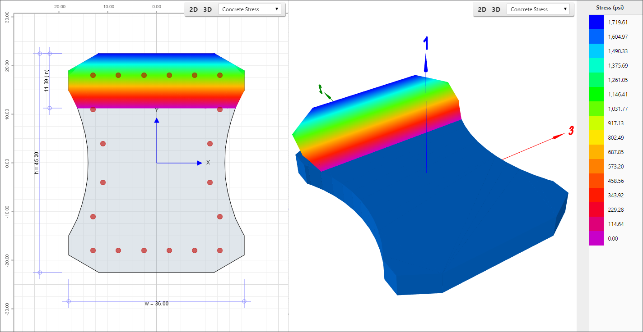Image resolution: width=643 pixels, height=332 pixels.
Task: Select the bottom-left corner rebar in the section
Action: click(x=93, y=250)
